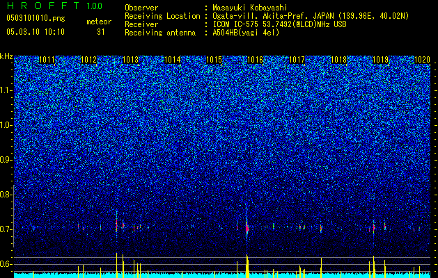Click the meteor echo just before 1013

click(x=117, y=224)
